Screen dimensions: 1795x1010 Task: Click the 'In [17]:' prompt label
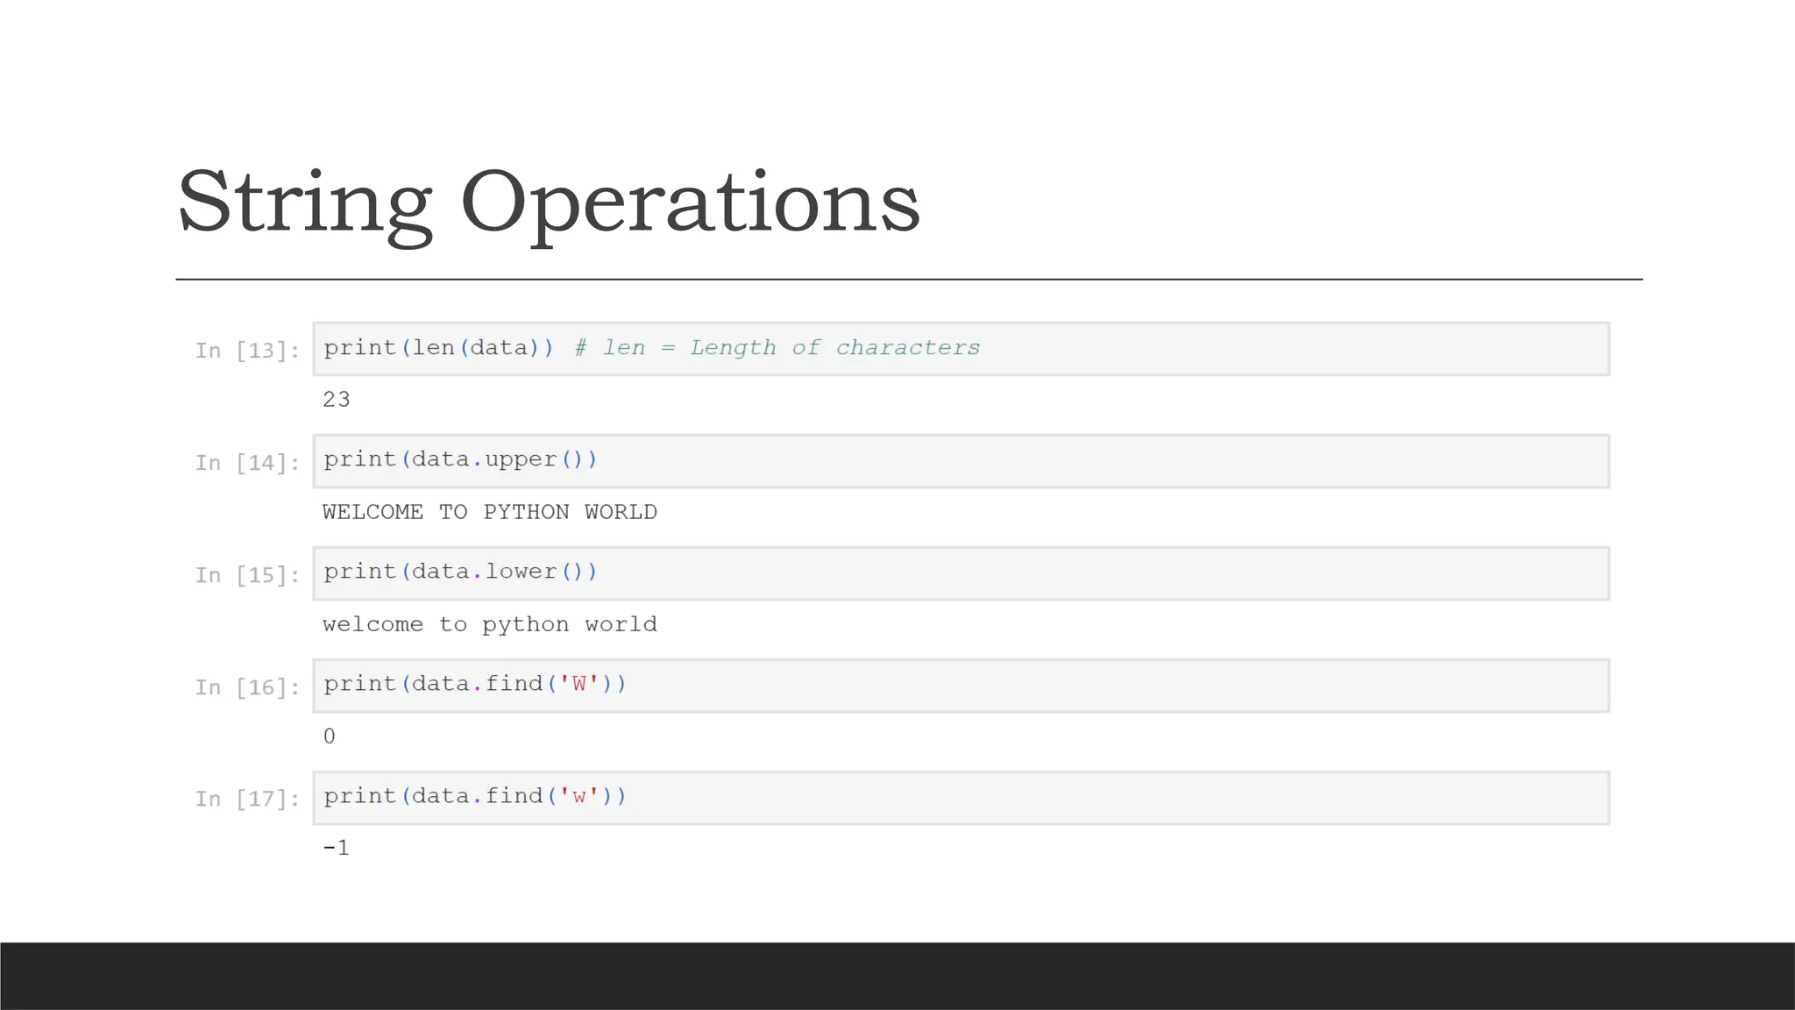pos(247,799)
